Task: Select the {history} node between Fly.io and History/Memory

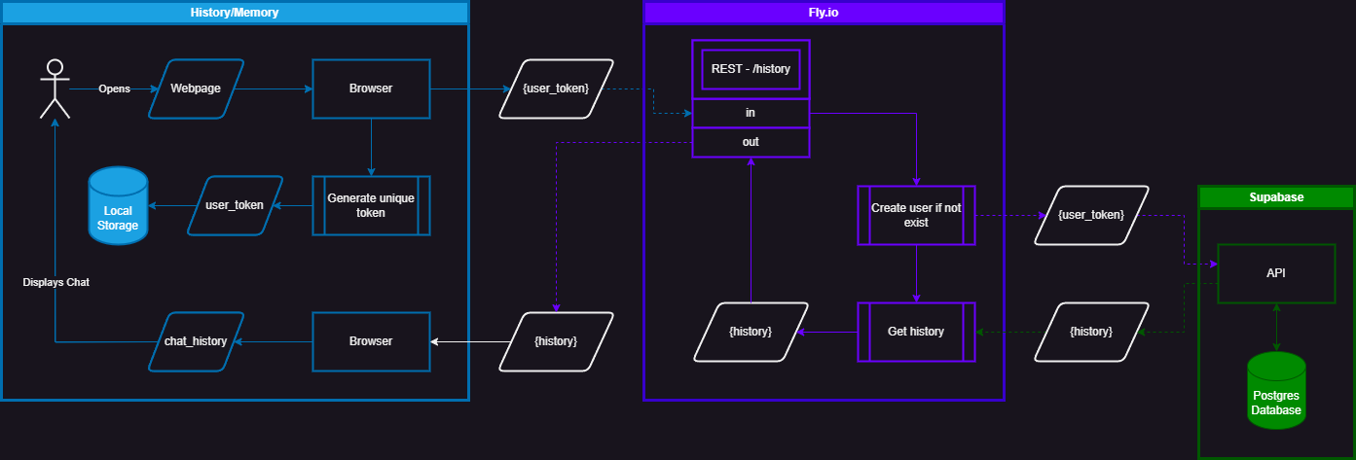Action: pyautogui.click(x=556, y=341)
